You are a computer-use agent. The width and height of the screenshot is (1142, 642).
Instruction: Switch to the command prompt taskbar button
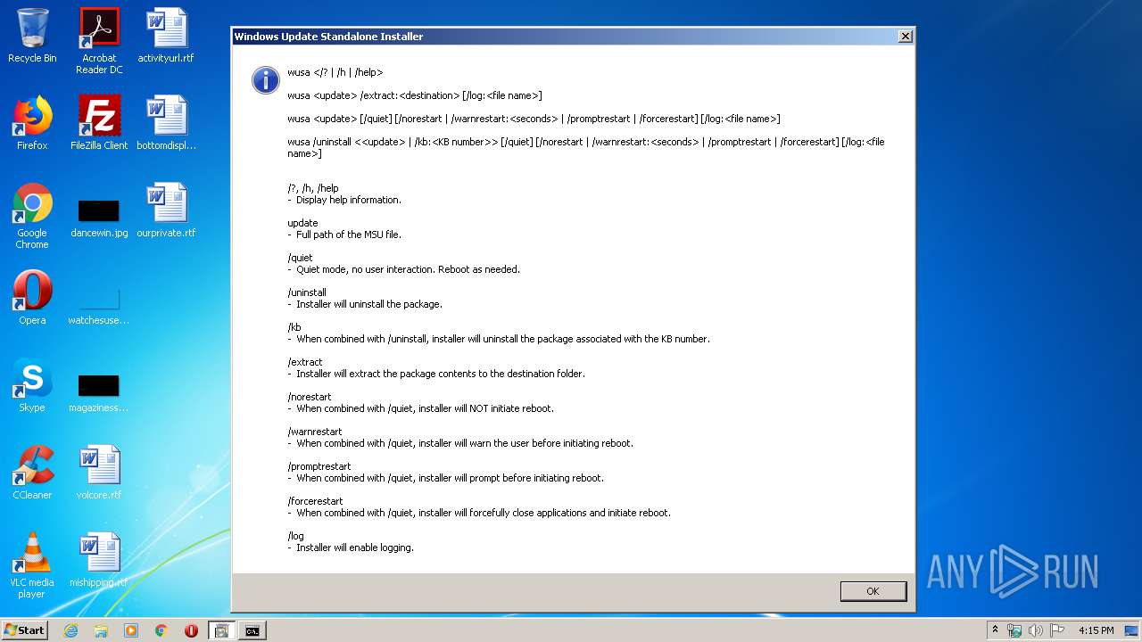[x=252, y=630]
